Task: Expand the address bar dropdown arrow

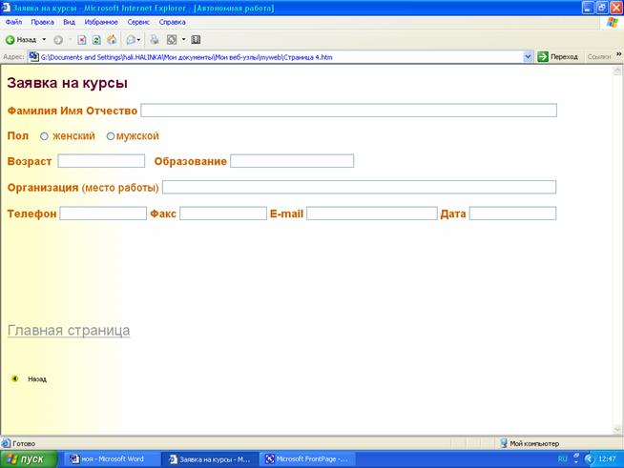Action: click(529, 57)
